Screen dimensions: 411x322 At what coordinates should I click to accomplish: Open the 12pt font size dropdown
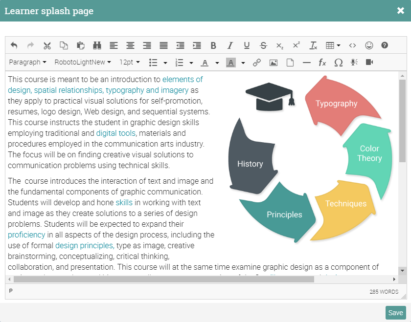(x=130, y=63)
